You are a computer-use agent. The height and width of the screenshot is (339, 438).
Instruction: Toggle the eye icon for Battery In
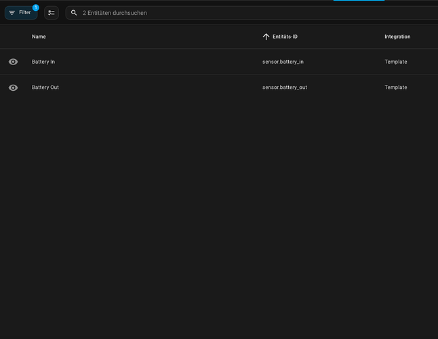pos(13,62)
